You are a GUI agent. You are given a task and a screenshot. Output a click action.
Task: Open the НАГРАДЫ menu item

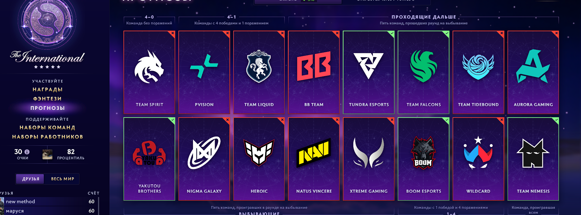tap(47, 89)
